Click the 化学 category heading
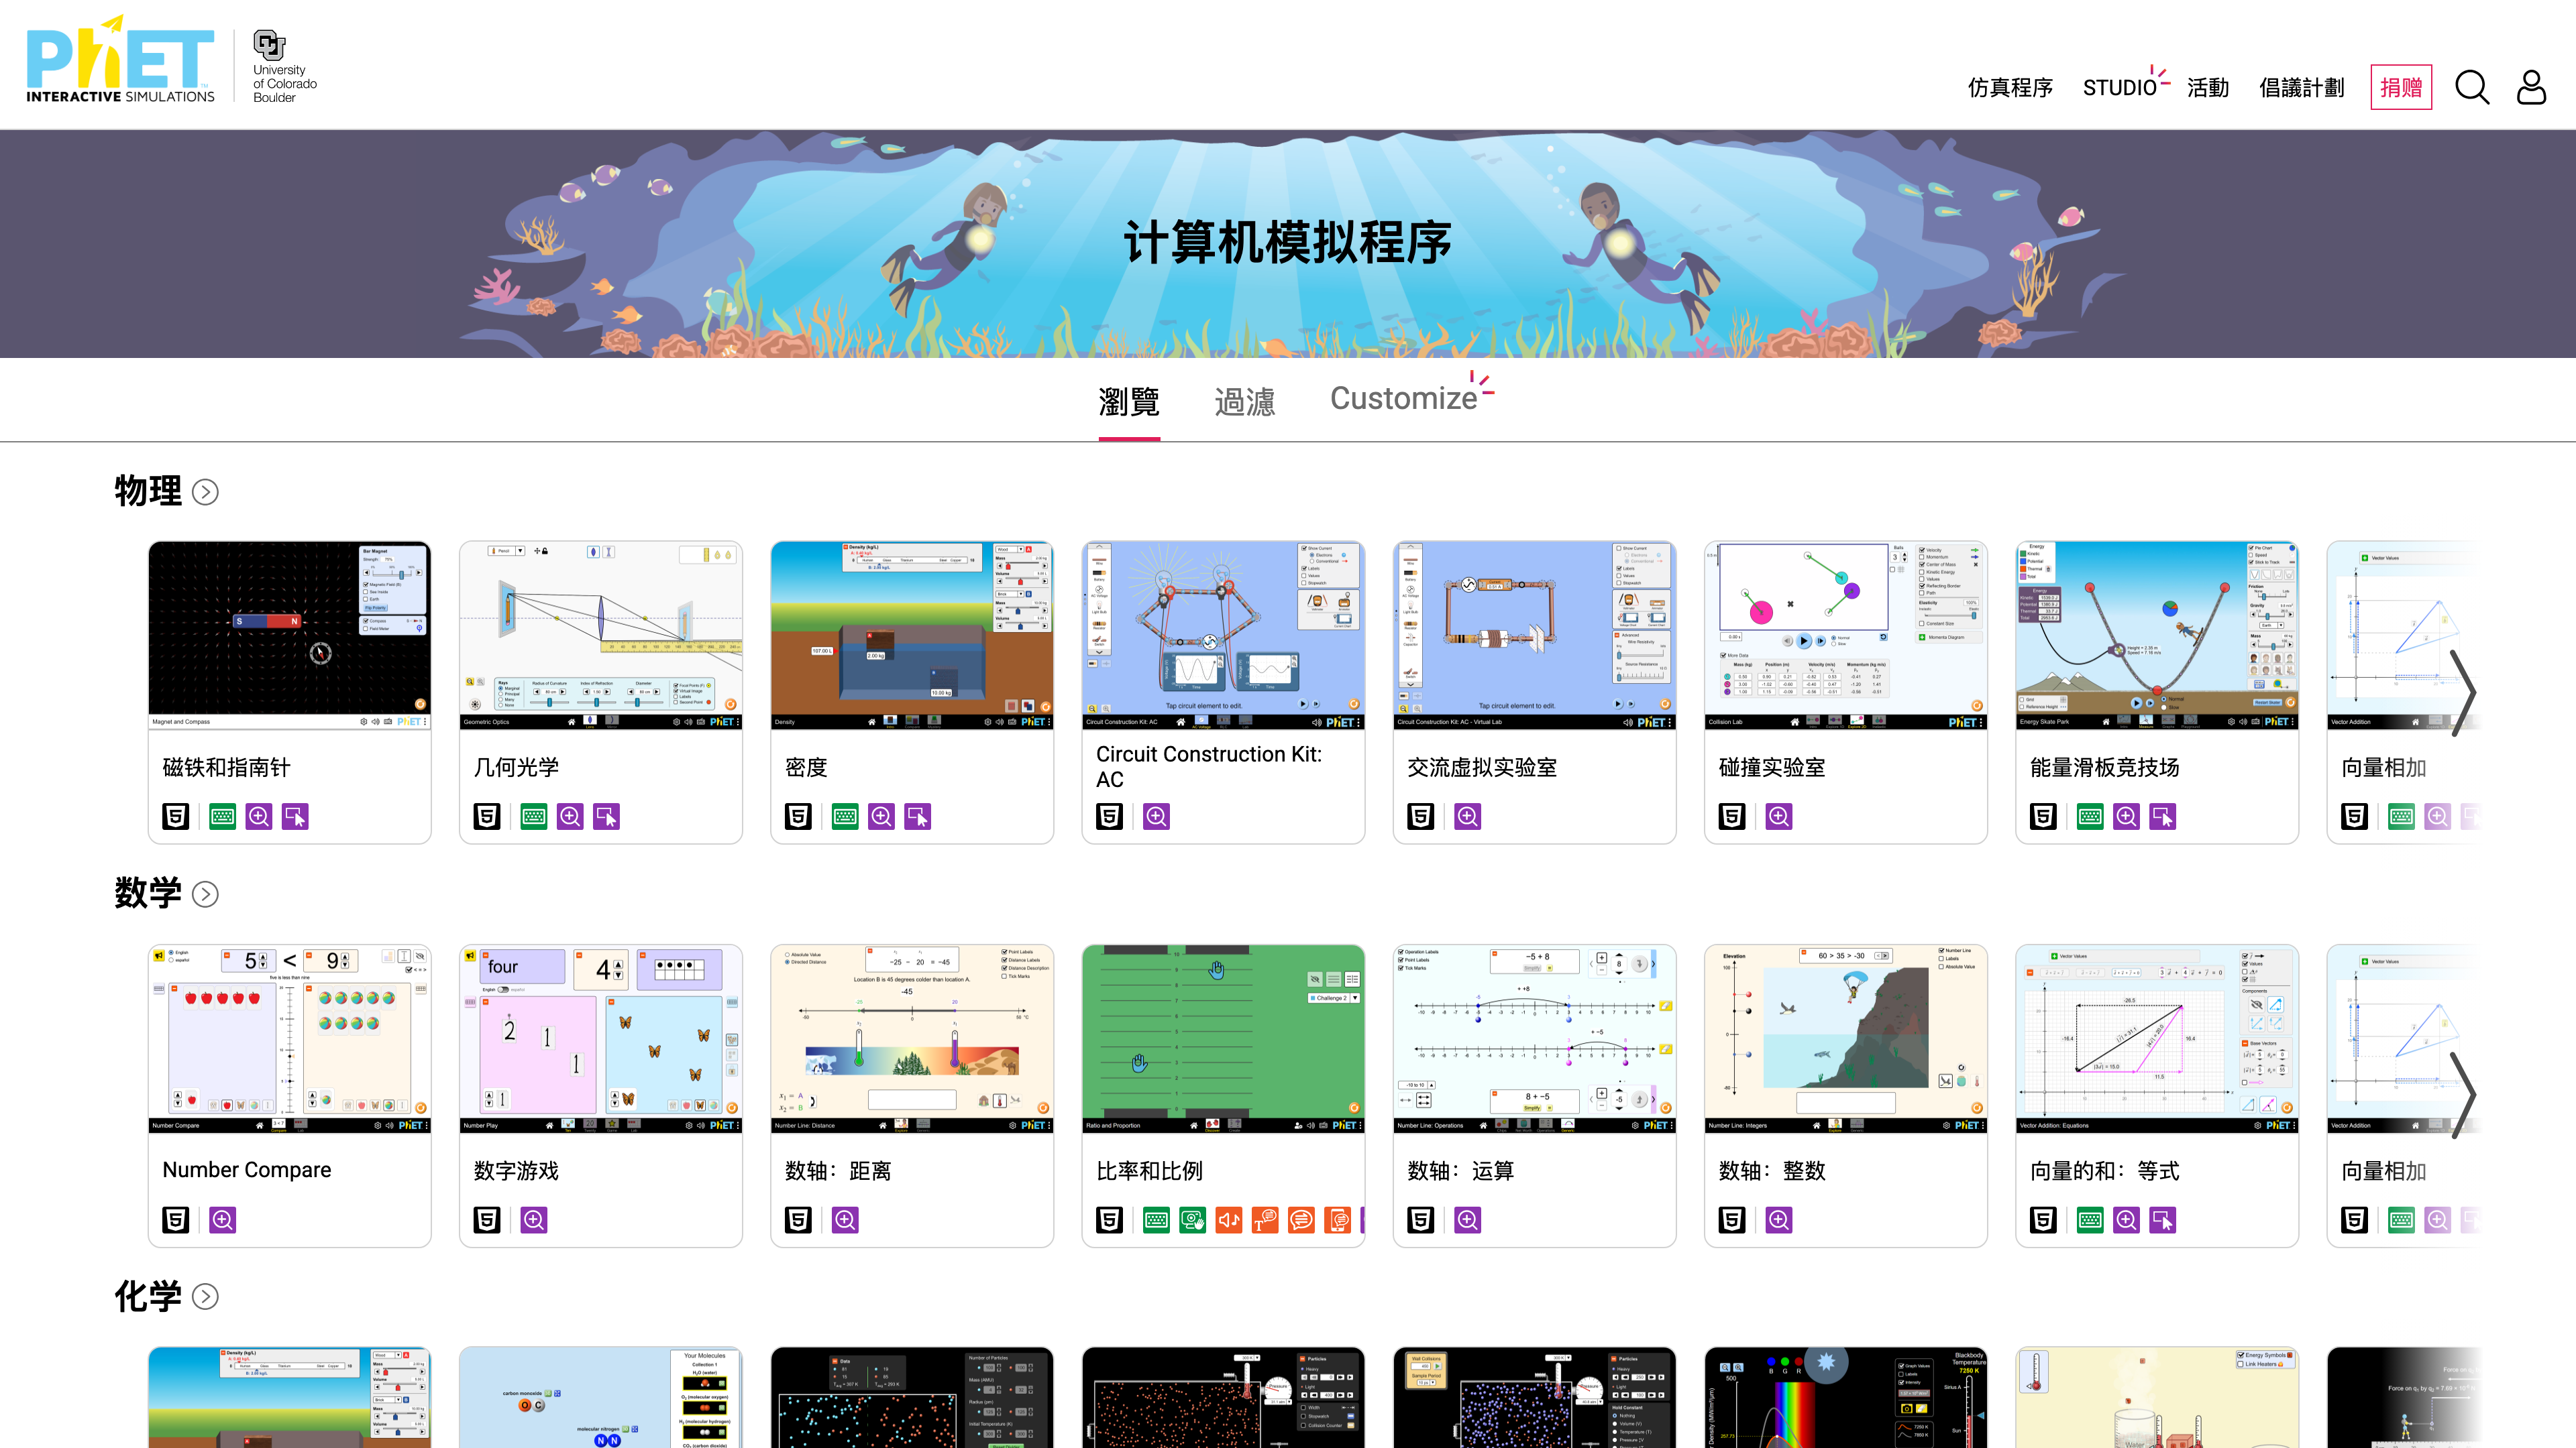This screenshot has width=2576, height=1448. tap(148, 1295)
